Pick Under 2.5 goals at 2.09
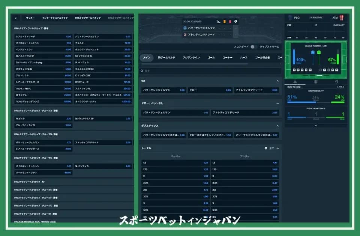Viewport: 360px width, 236px height. click(x=245, y=190)
